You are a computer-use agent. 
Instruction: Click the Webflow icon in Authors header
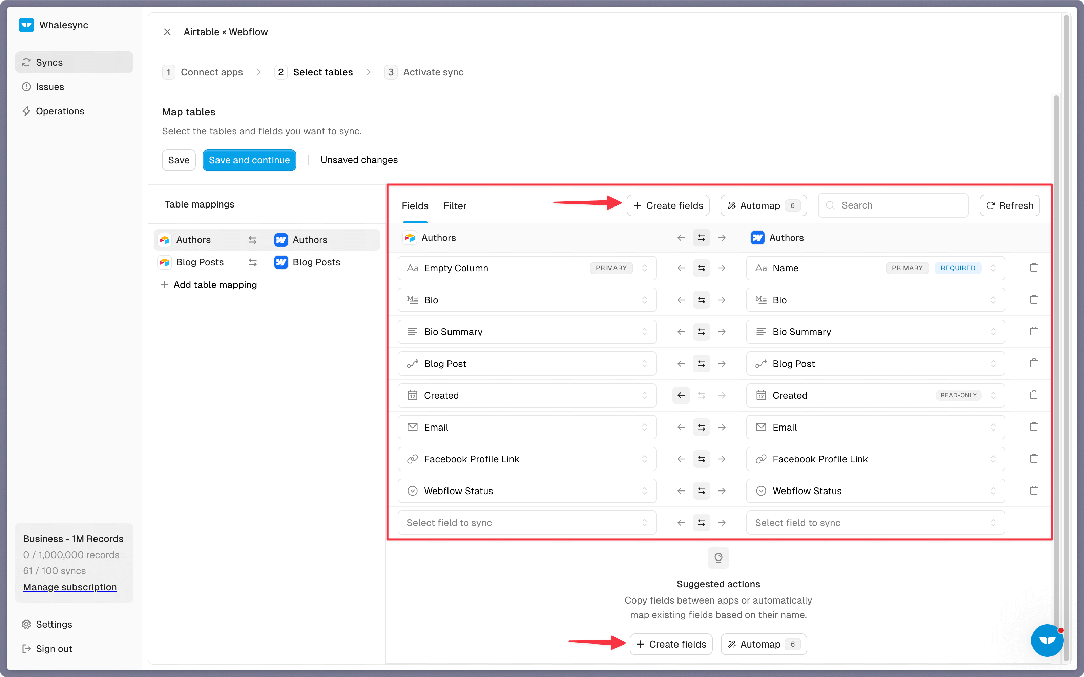pos(758,238)
